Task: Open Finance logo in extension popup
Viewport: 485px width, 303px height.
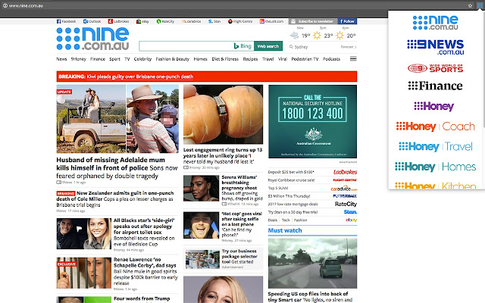Action: tap(436, 86)
